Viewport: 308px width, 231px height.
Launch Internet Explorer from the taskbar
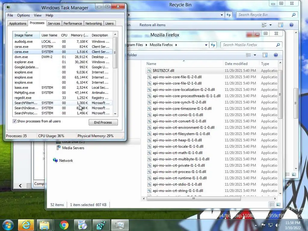[x=26, y=225]
